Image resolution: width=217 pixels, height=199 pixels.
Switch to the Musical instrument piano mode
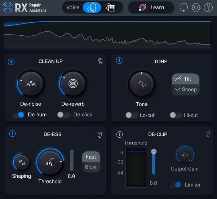(x=111, y=7)
